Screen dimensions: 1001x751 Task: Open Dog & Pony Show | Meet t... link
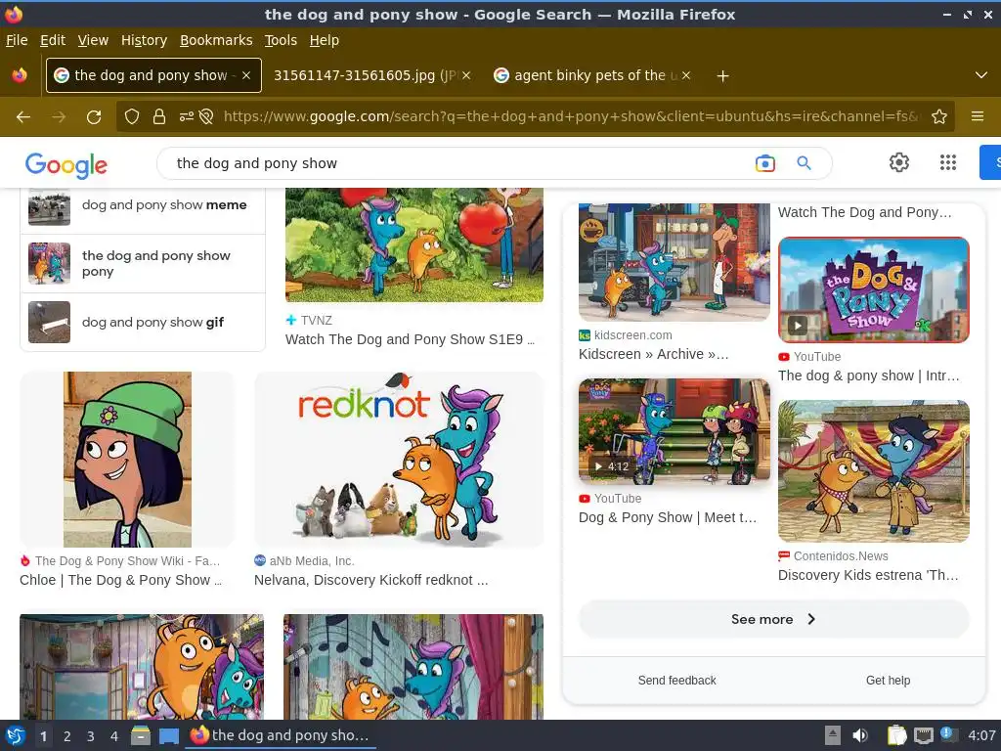pyautogui.click(x=667, y=517)
